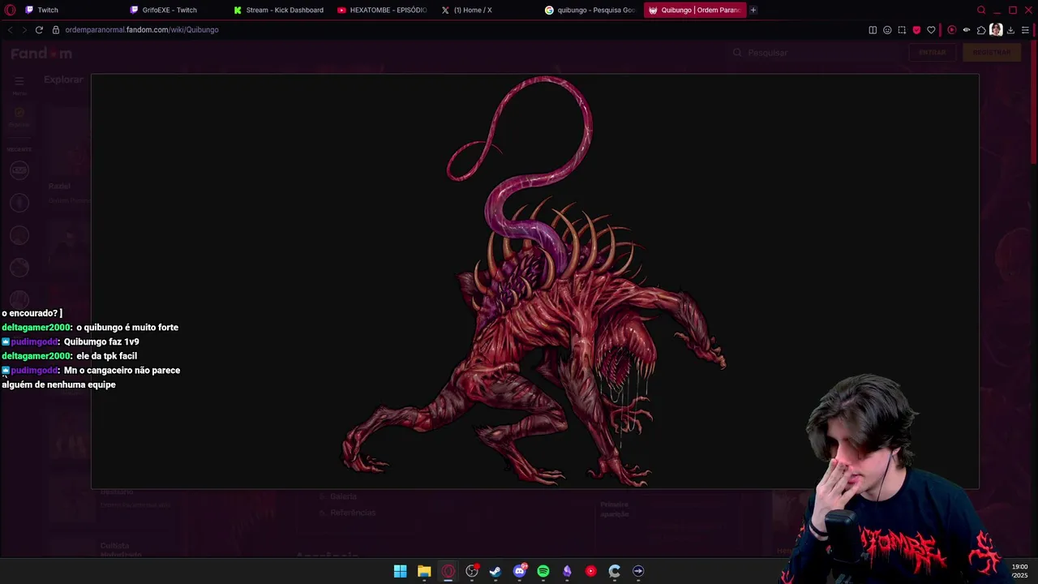Open the C-shaped chat app taskbar icon
Viewport: 1038px width, 584px height.
615,571
